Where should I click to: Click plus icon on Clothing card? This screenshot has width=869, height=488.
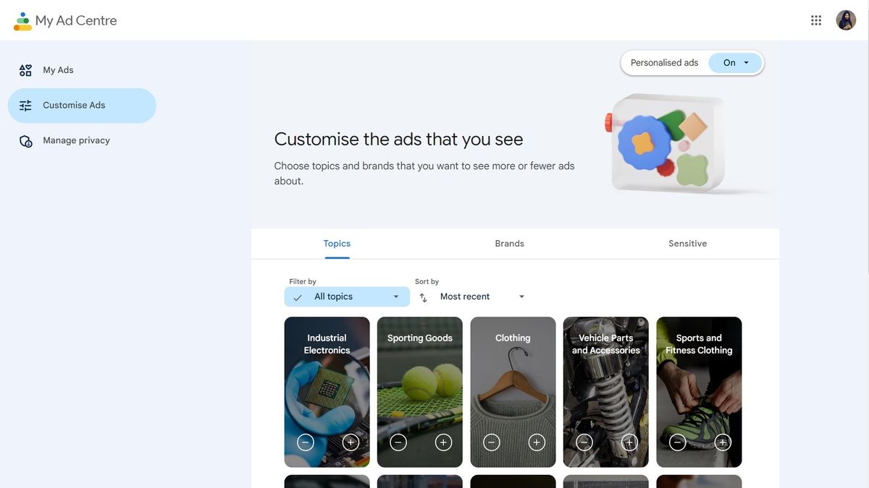coord(537,442)
